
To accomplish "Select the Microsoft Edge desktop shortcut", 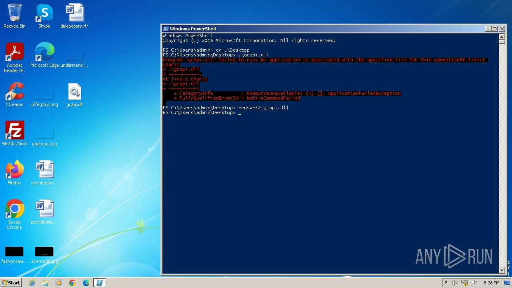I will click(x=44, y=55).
